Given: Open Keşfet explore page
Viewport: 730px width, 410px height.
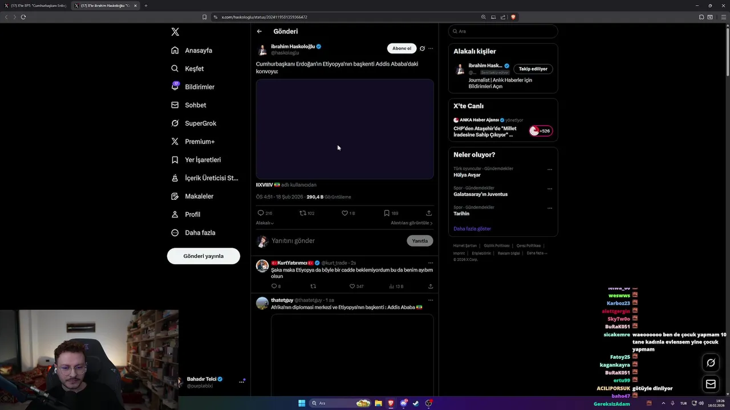Looking at the screenshot, I should [187, 69].
